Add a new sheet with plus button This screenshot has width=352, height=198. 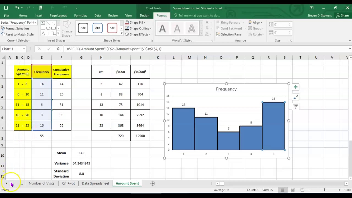[153, 183]
